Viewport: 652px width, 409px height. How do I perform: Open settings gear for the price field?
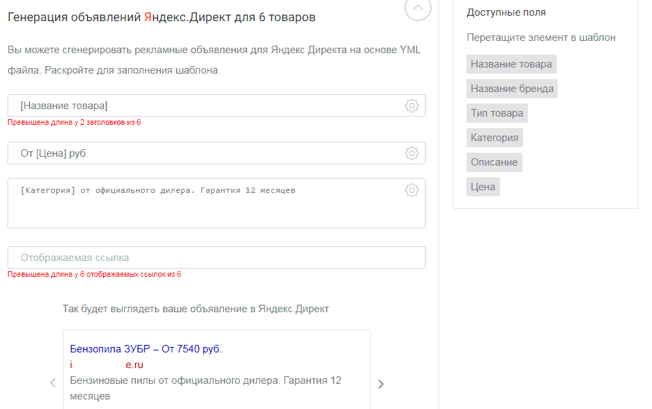pos(411,153)
